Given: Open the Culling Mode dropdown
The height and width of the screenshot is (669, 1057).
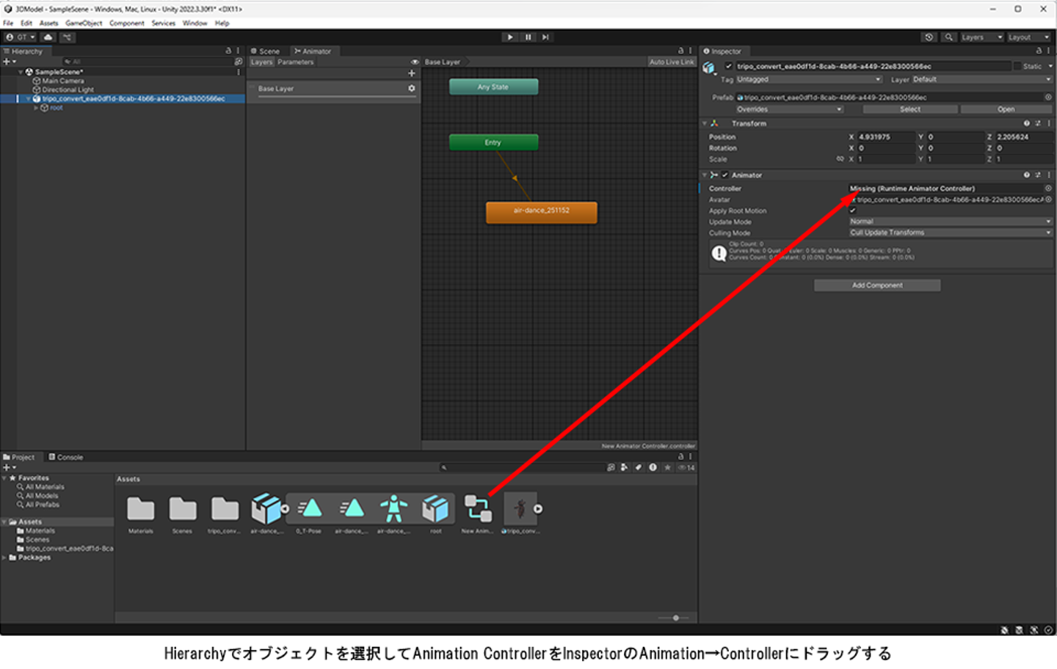Looking at the screenshot, I should pos(951,233).
